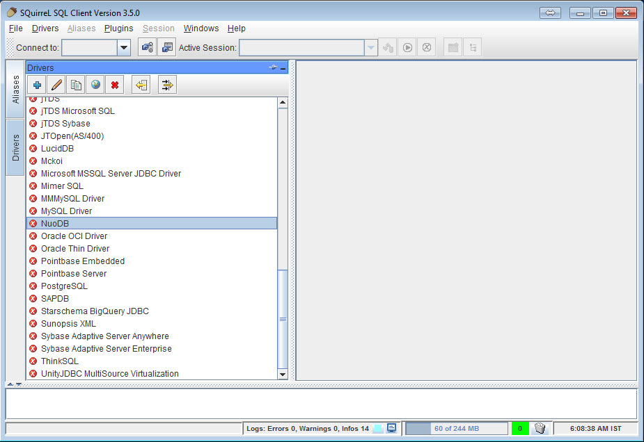Select MMMySQL Driver entry
644x442 pixels.
click(152, 199)
